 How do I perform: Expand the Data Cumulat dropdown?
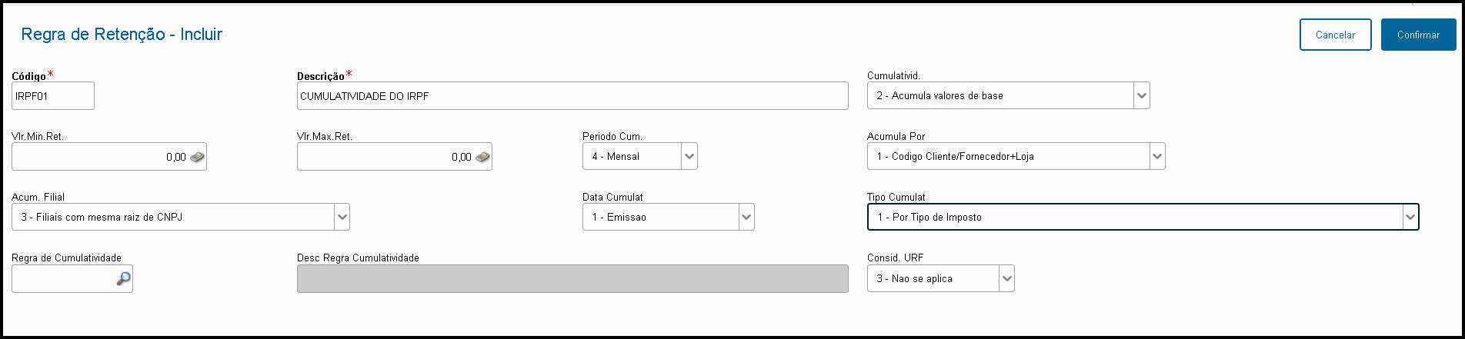[x=746, y=218]
